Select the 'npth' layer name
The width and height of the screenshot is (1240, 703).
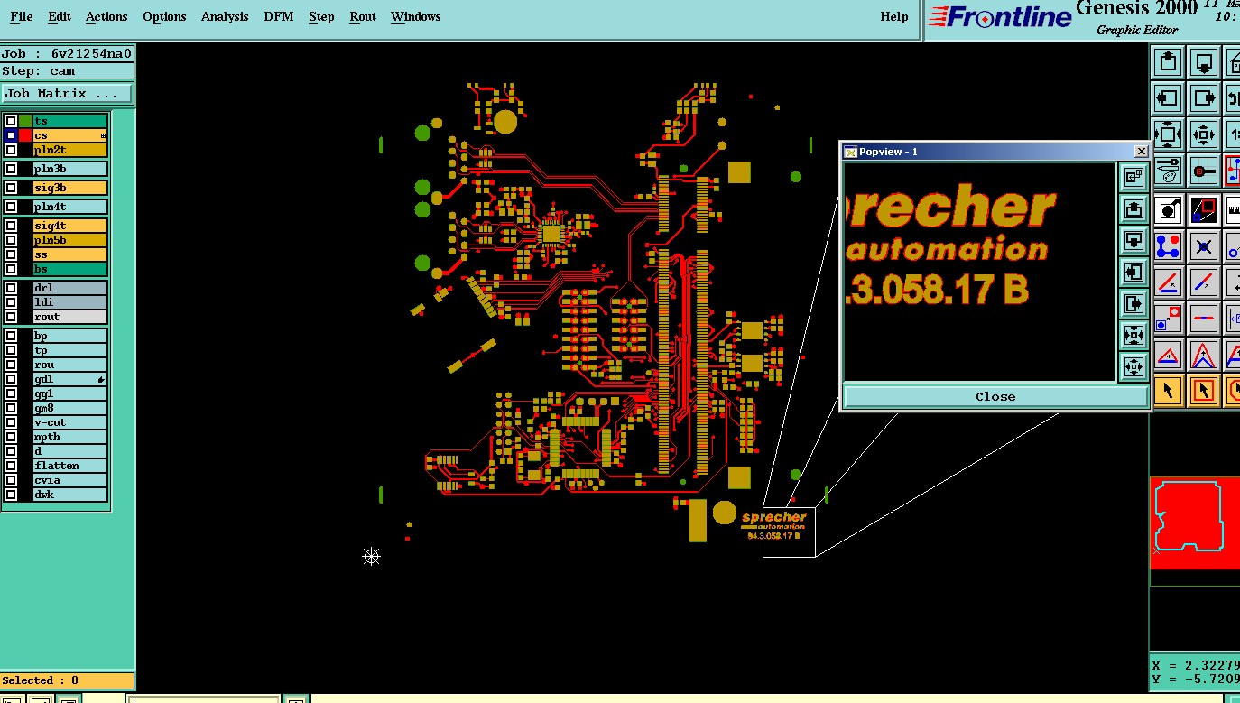(70, 437)
